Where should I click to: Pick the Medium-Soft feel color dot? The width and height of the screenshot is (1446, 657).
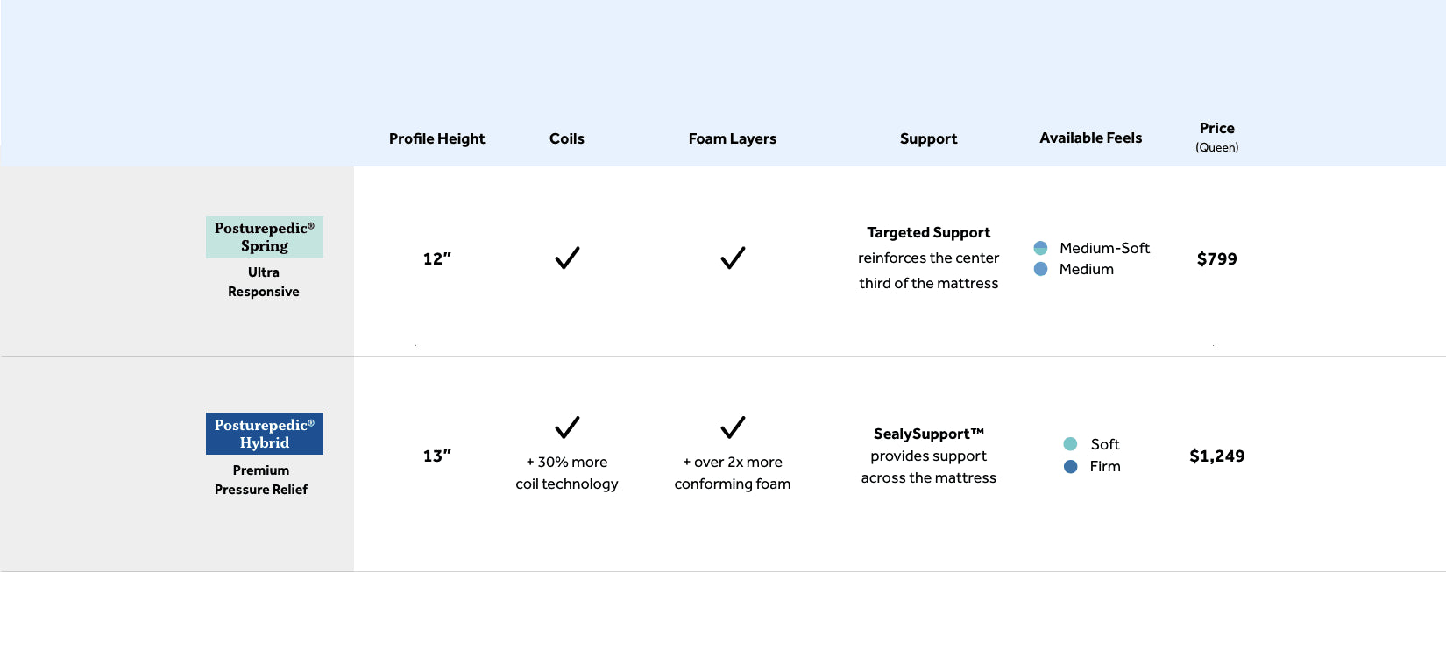[1040, 248]
